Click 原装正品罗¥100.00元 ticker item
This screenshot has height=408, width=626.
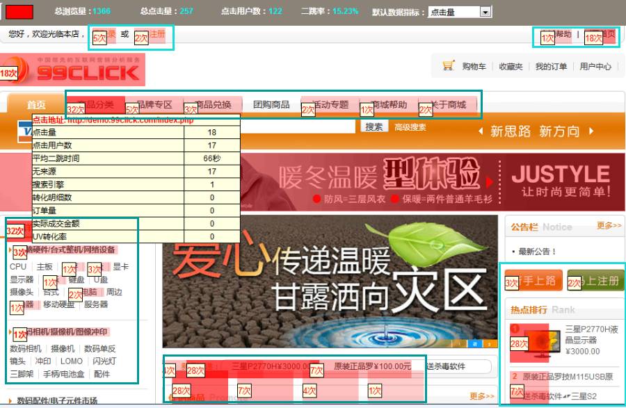point(372,366)
